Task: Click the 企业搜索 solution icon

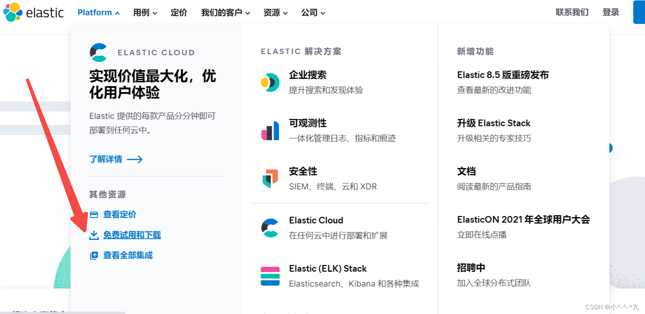Action: pyautogui.click(x=270, y=82)
